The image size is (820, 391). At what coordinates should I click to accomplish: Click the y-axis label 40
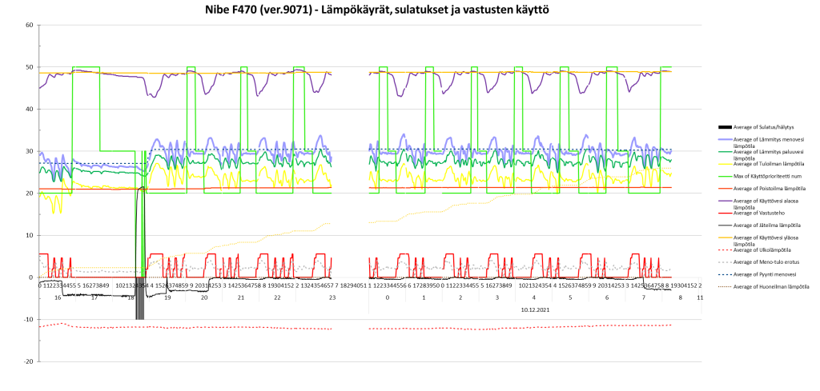pos(30,109)
